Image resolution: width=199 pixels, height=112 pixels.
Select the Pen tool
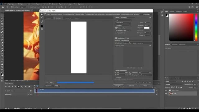(x=2, y=54)
